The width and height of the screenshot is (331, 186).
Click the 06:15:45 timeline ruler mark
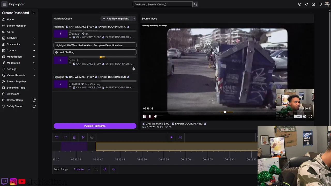pos(120,159)
